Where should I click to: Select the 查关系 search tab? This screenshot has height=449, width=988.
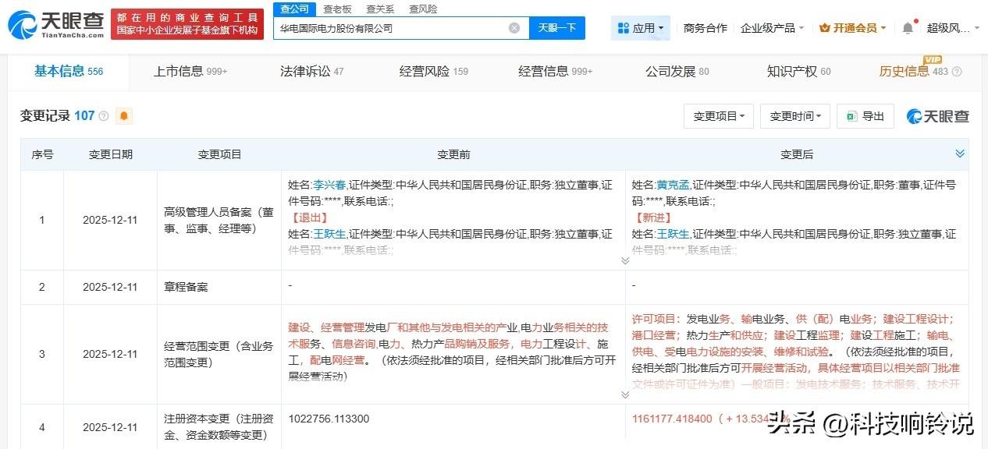click(x=380, y=9)
